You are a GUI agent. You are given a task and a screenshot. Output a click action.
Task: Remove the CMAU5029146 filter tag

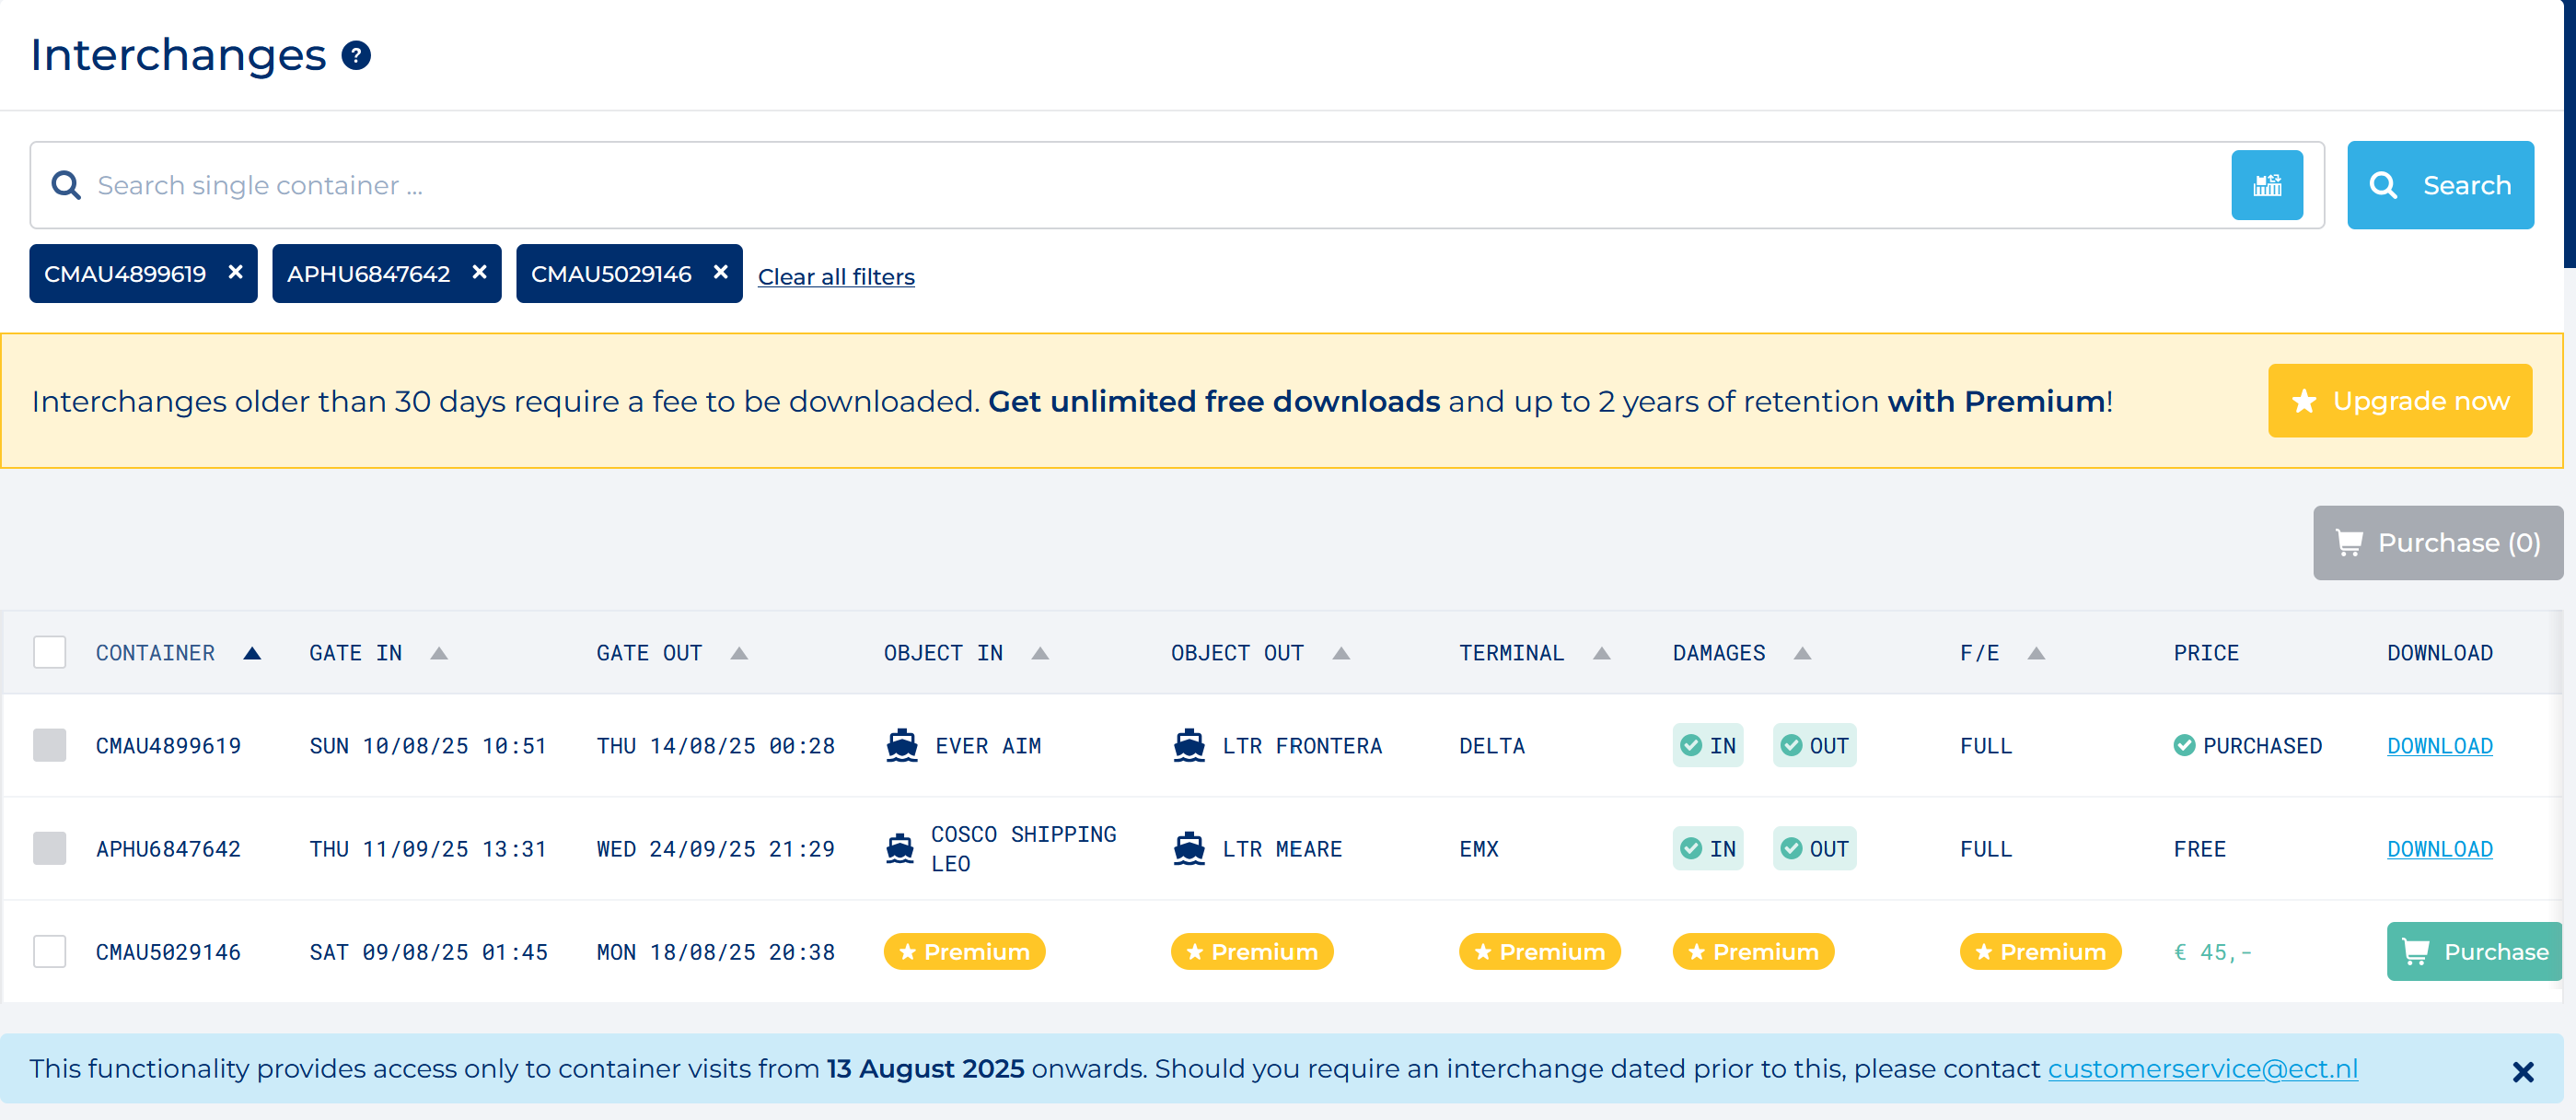pyautogui.click(x=720, y=272)
